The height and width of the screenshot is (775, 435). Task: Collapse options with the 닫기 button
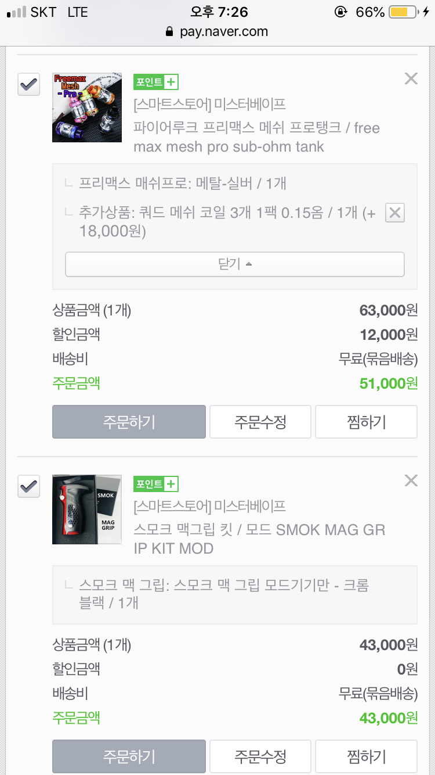coord(234,264)
